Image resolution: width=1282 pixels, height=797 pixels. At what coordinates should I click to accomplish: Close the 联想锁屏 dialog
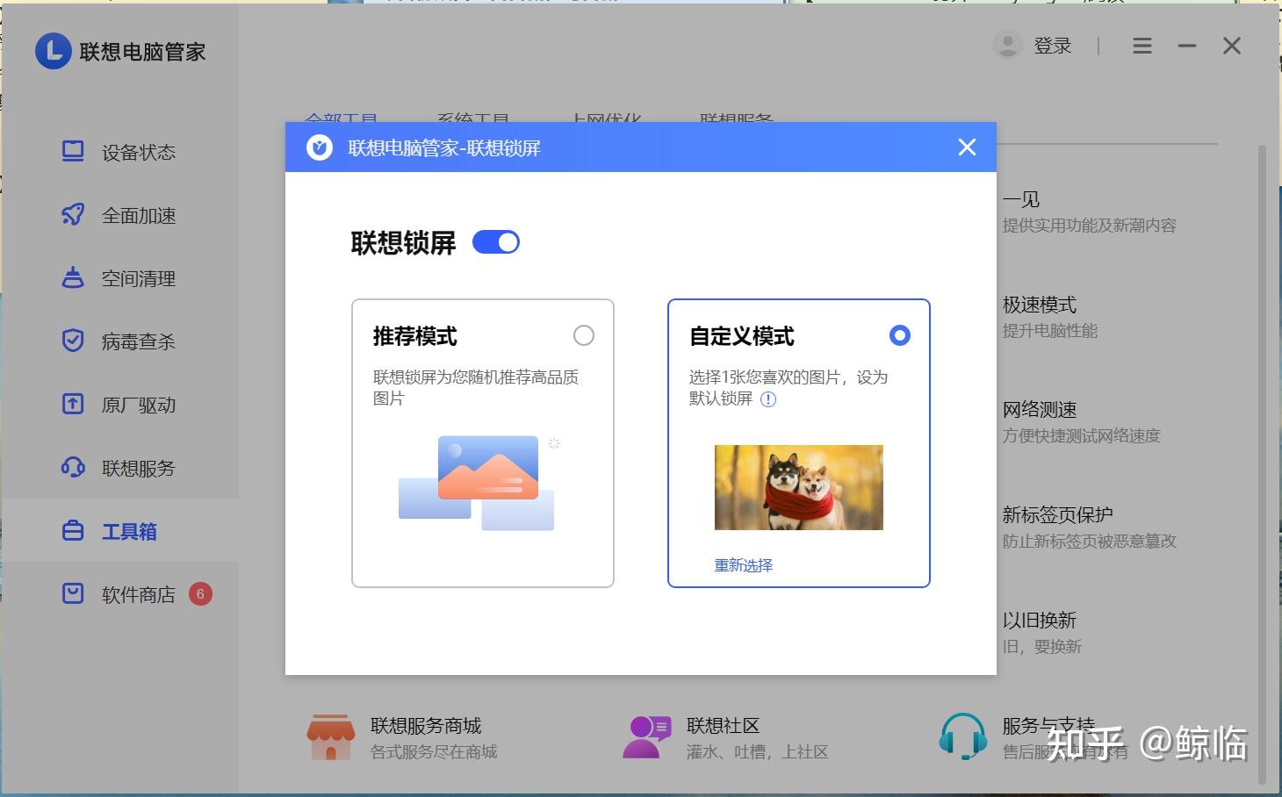point(967,147)
